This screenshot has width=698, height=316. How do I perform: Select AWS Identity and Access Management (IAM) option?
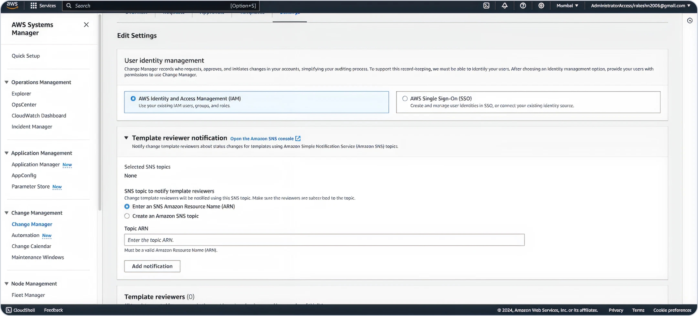pyautogui.click(x=133, y=99)
